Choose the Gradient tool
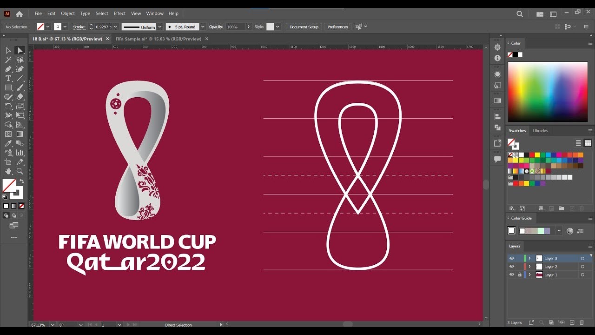Viewport: 595px width, 335px height. (x=20, y=134)
